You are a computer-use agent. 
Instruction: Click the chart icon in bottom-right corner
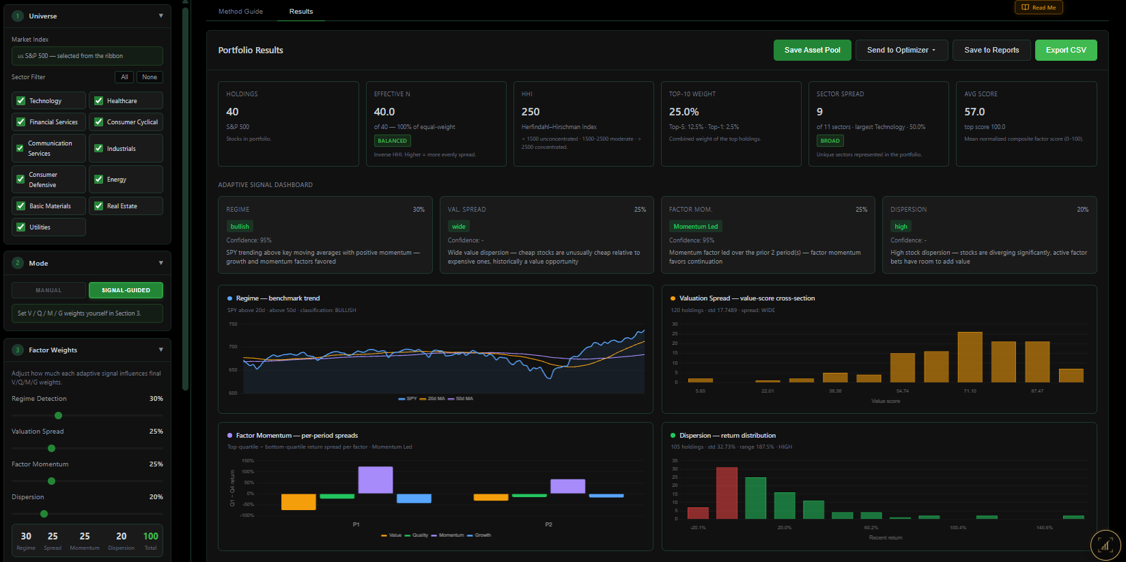pos(1106,545)
